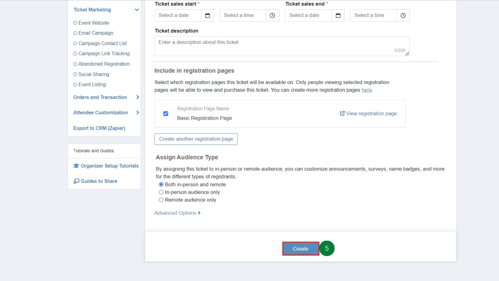Open clock picker for ticket sales end time
This screenshot has height=281, width=499.
pyautogui.click(x=403, y=15)
